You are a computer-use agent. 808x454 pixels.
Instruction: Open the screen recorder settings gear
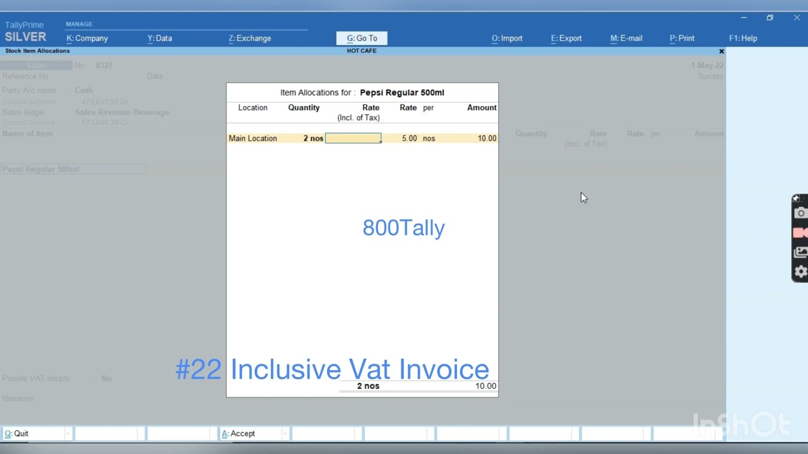[x=800, y=272]
